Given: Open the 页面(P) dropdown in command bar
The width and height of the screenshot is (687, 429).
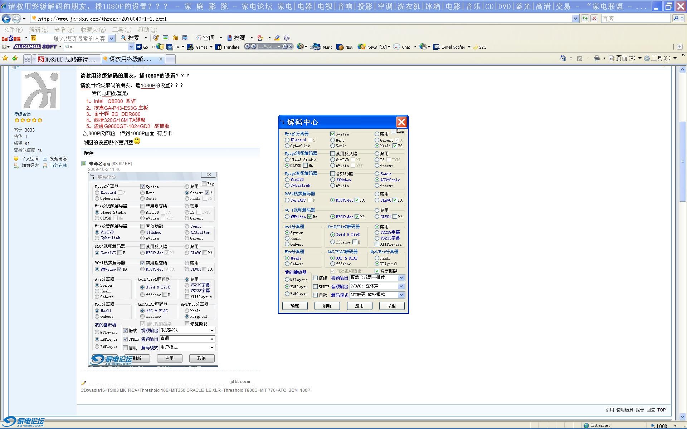Looking at the screenshot, I should click(x=625, y=58).
